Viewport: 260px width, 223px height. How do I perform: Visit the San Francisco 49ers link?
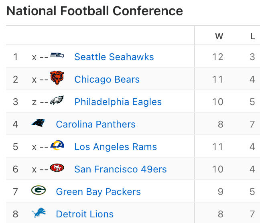coord(120,169)
